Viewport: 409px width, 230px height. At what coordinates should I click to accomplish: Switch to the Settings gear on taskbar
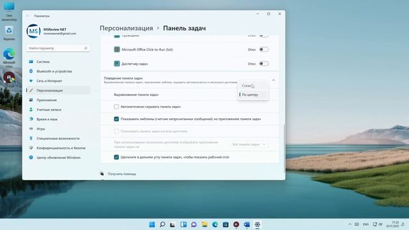coord(257,224)
